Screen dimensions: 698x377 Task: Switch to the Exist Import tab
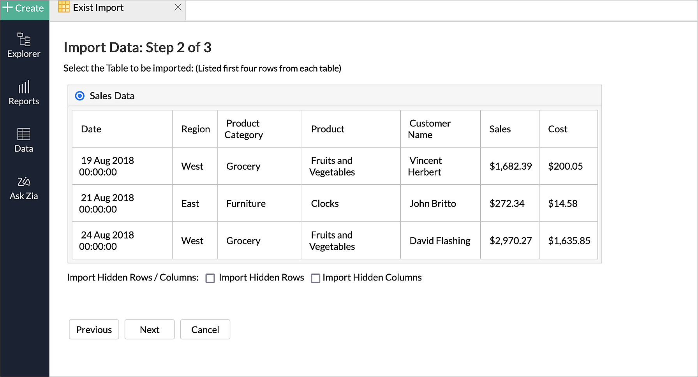(99, 8)
